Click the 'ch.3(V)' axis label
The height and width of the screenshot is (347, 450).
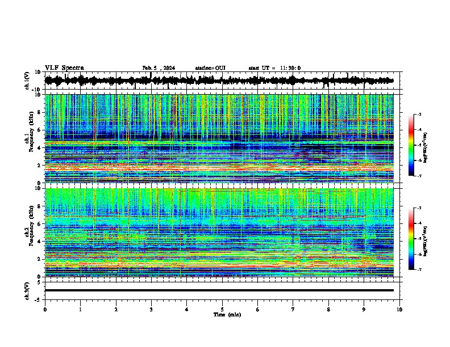[27, 291]
